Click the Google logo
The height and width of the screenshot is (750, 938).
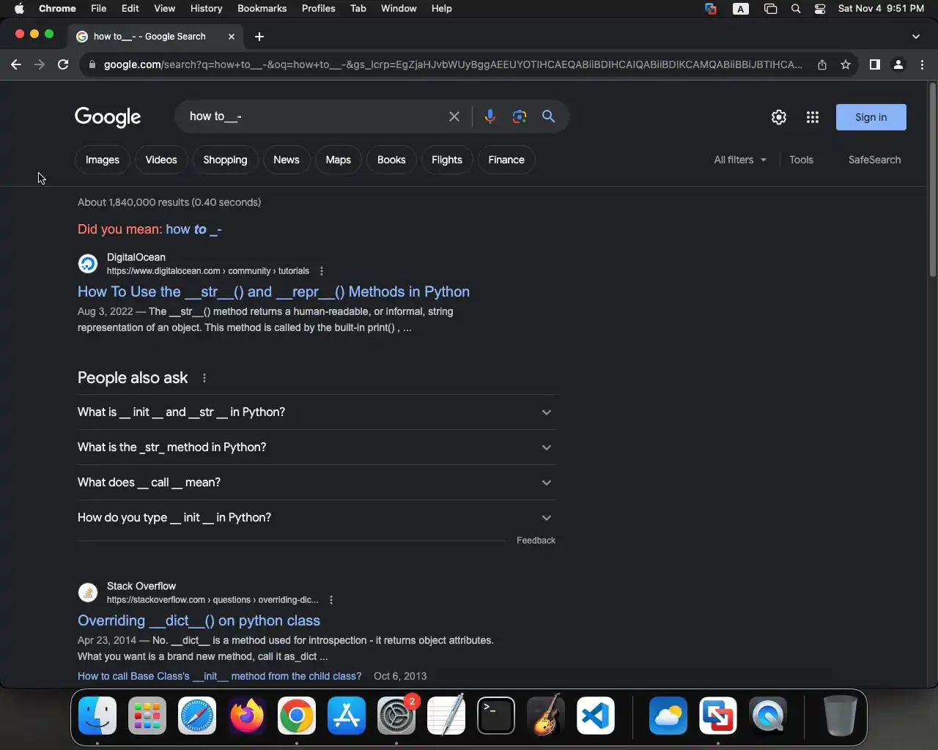(x=108, y=117)
